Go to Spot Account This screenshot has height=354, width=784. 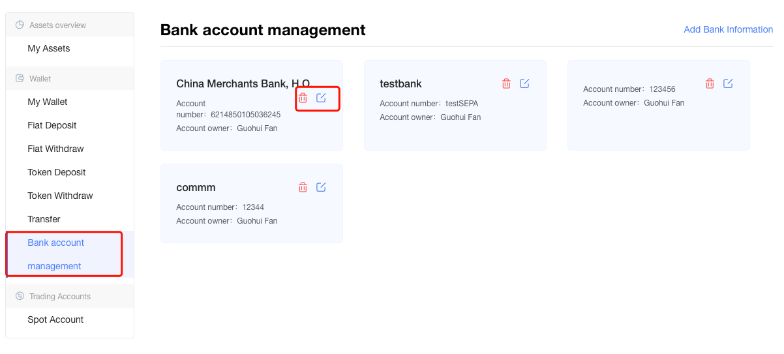click(x=55, y=319)
